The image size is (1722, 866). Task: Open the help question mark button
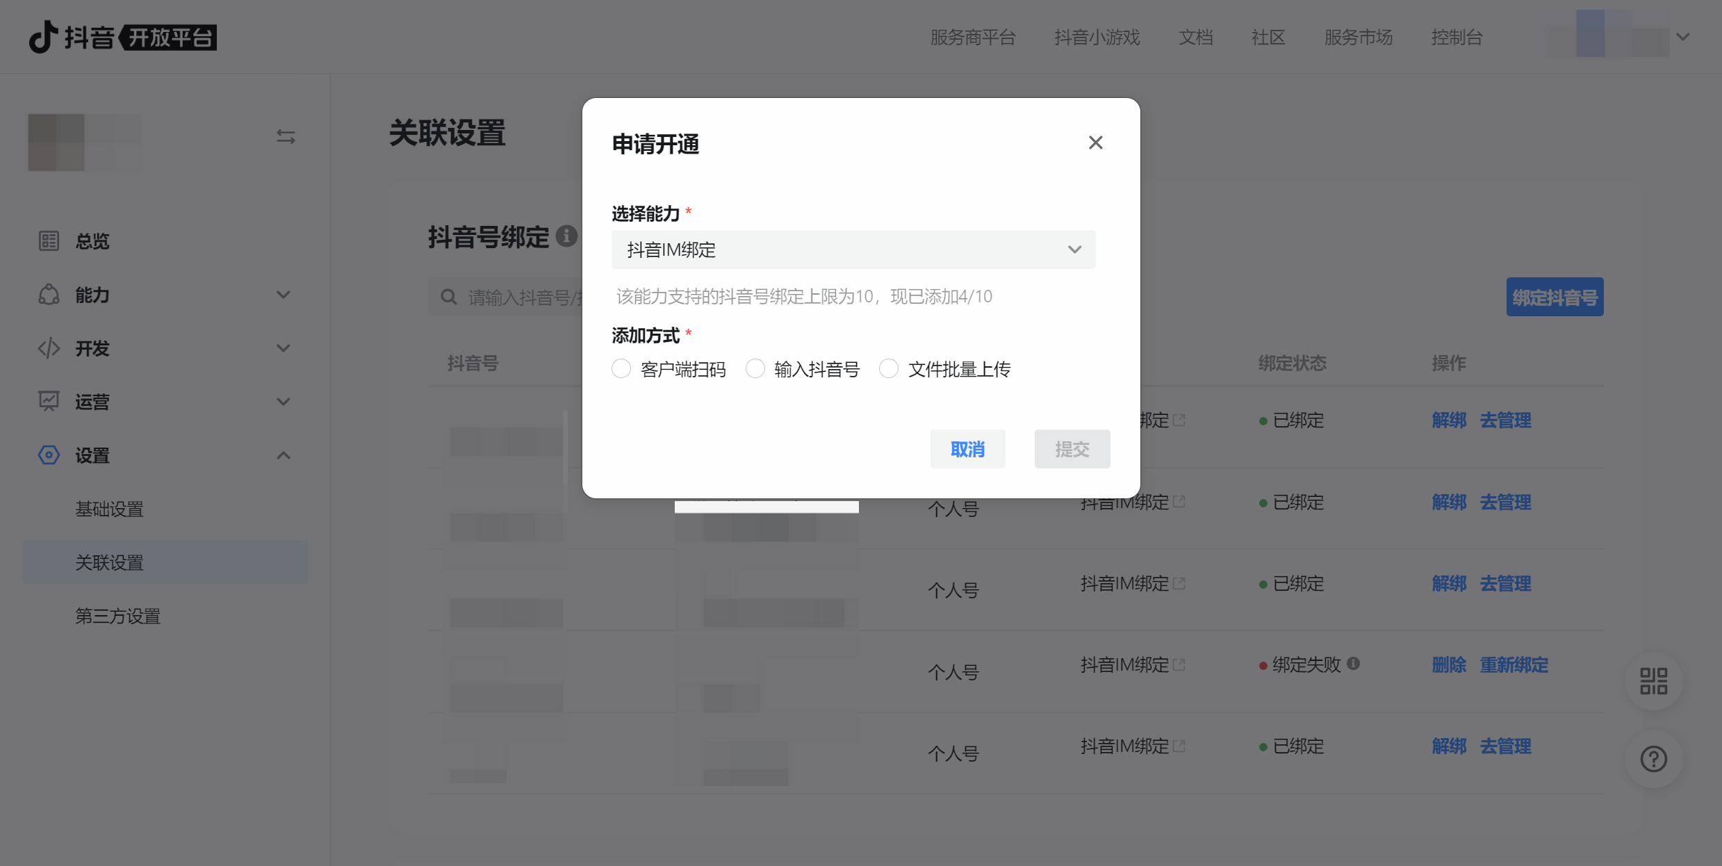click(x=1654, y=759)
